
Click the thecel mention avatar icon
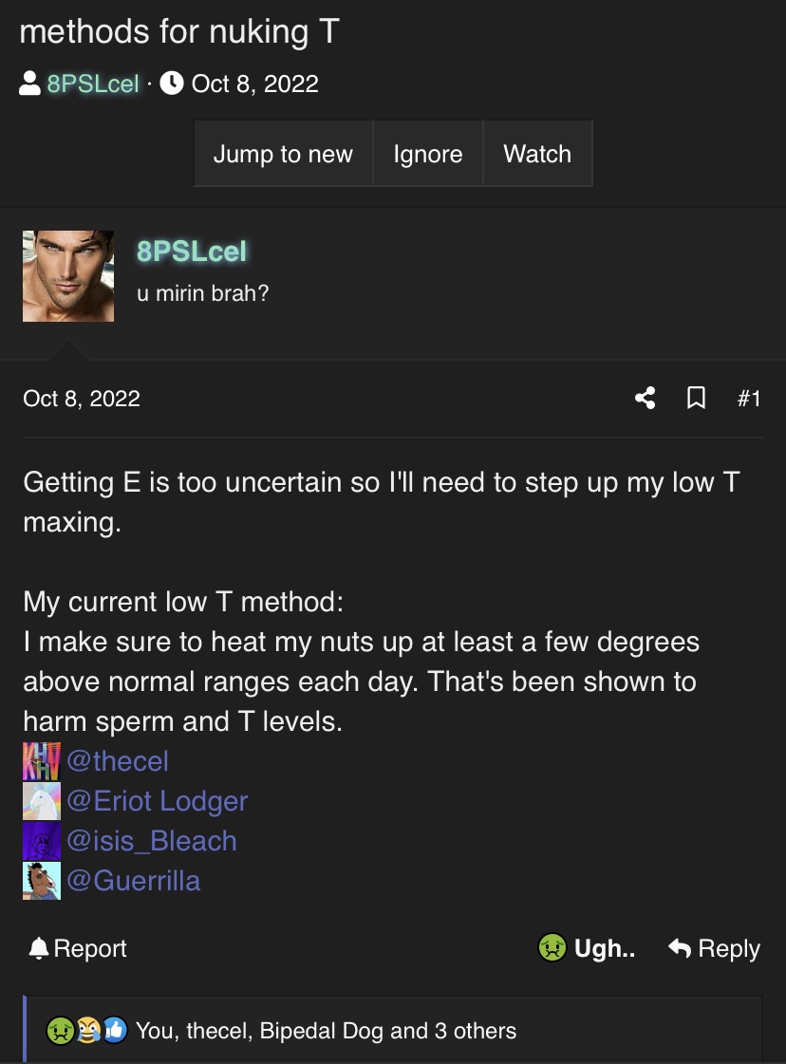pyautogui.click(x=42, y=761)
